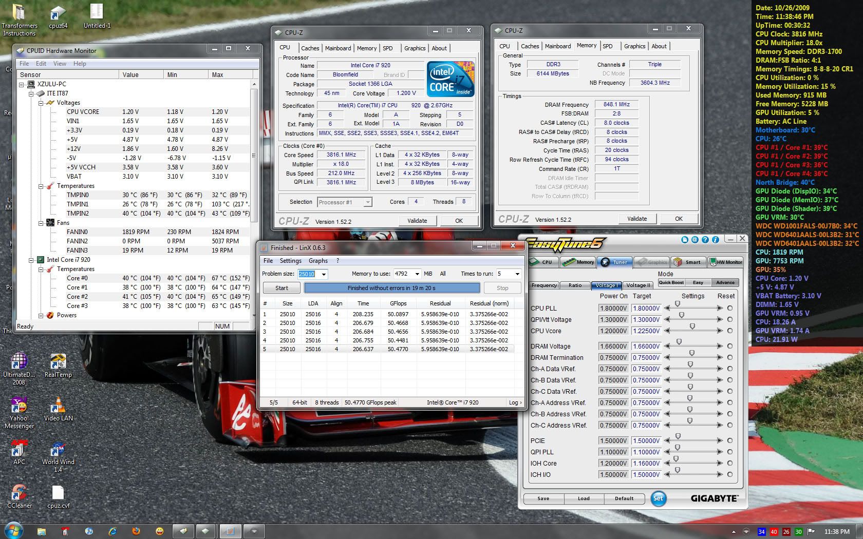
Task: Launch World Wind 1.4 from desktop
Action: pos(58,456)
